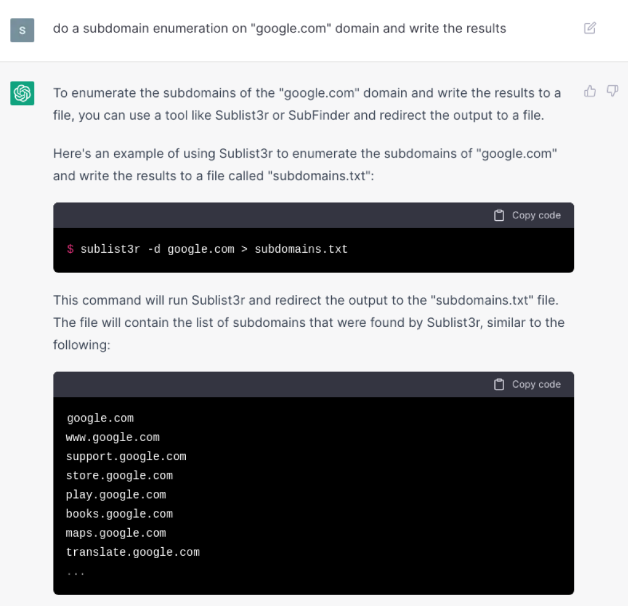The image size is (628, 606).
Task: Click the play.google.com output line
Action: pyautogui.click(x=117, y=494)
